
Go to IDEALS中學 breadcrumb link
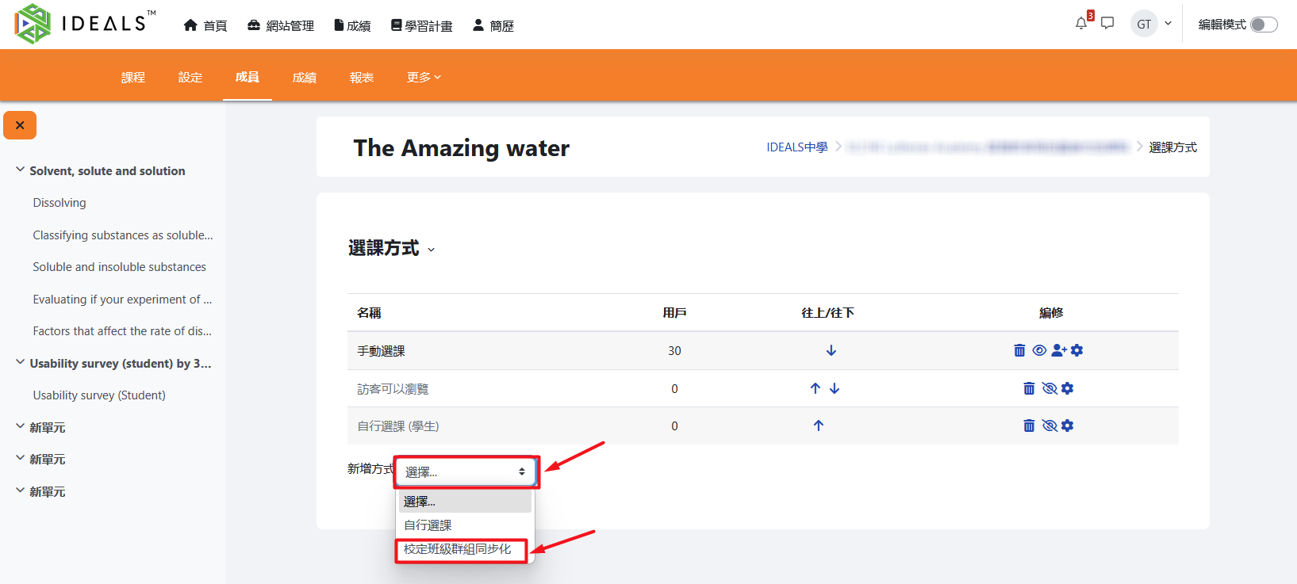tap(796, 147)
